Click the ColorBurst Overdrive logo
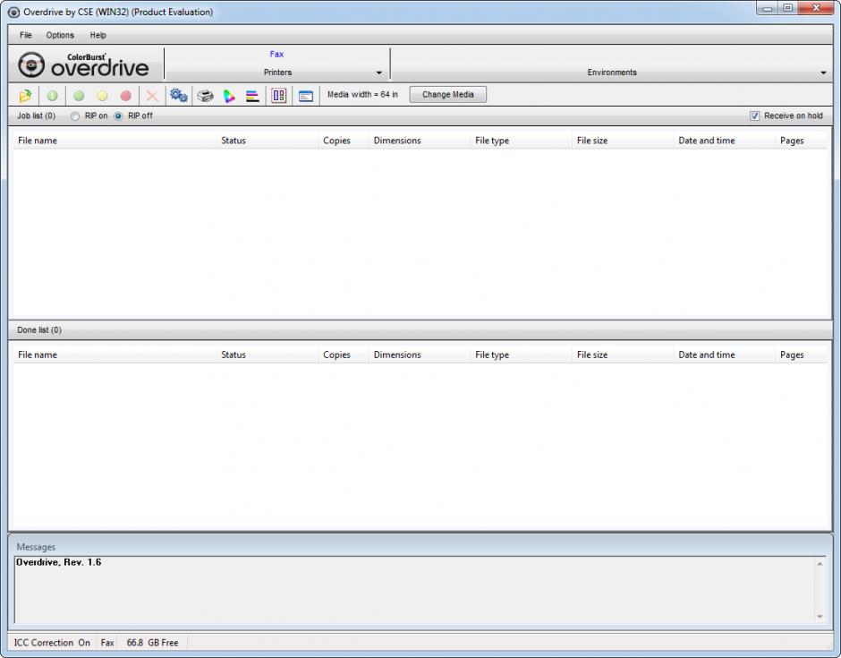841x658 pixels. click(x=84, y=65)
